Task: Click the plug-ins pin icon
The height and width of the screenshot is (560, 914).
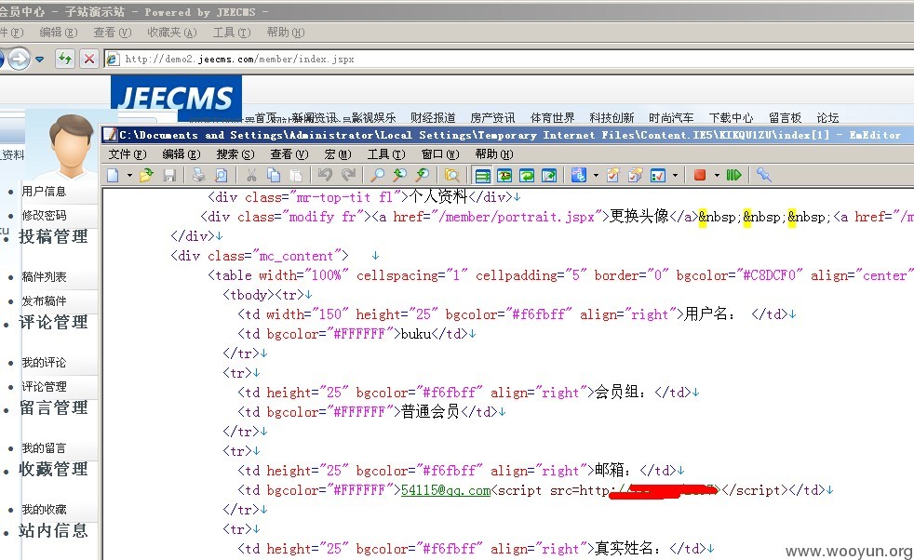Action: [763, 175]
